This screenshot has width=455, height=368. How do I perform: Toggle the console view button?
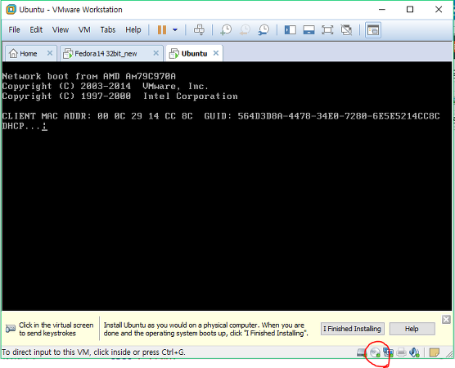click(x=373, y=29)
